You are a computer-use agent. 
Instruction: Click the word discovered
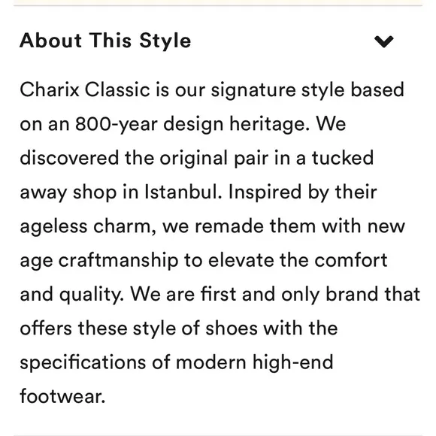coord(69,158)
